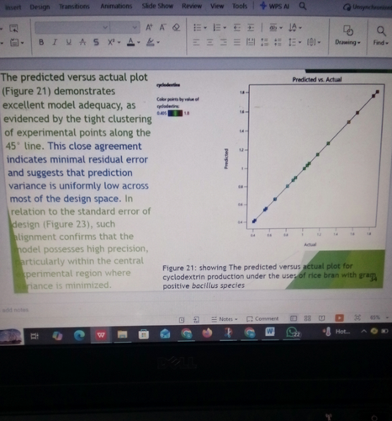Screen dimensions: 392x421
Task: Click the add notes field
Action: [x=16, y=310]
